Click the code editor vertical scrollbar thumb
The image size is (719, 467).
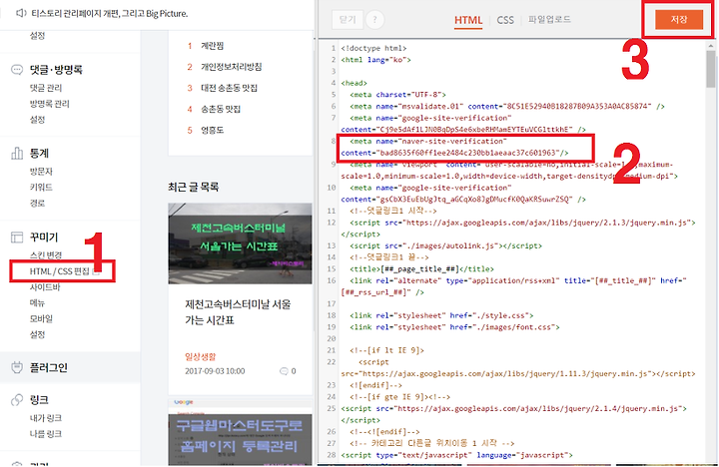[711, 68]
